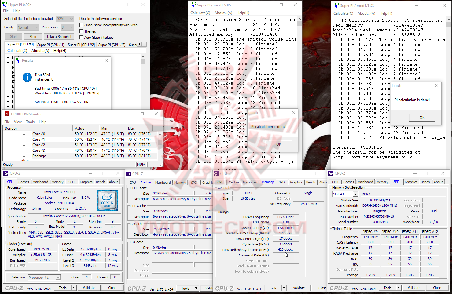Close the Finish dialog in 1M Super PI window

(437, 85)
